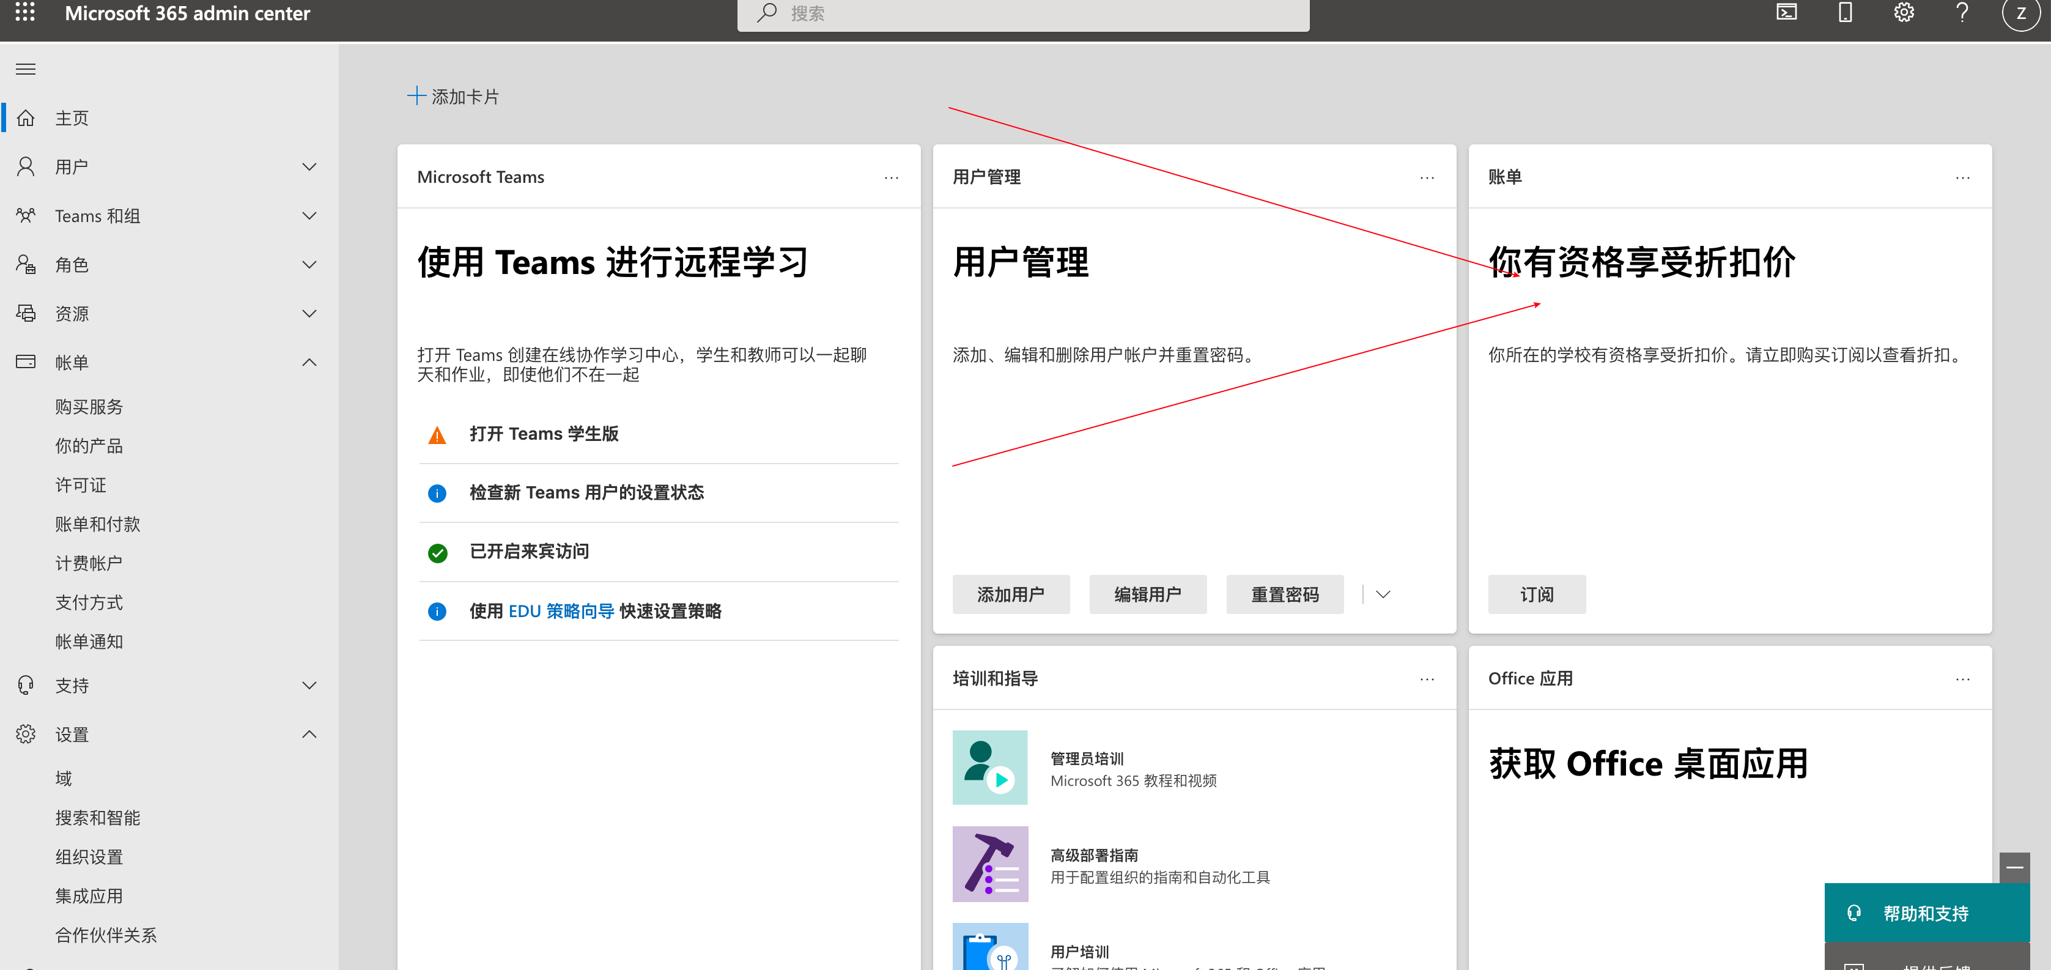Expand the 用户 navigation section
2051x970 pixels.
tap(309, 167)
